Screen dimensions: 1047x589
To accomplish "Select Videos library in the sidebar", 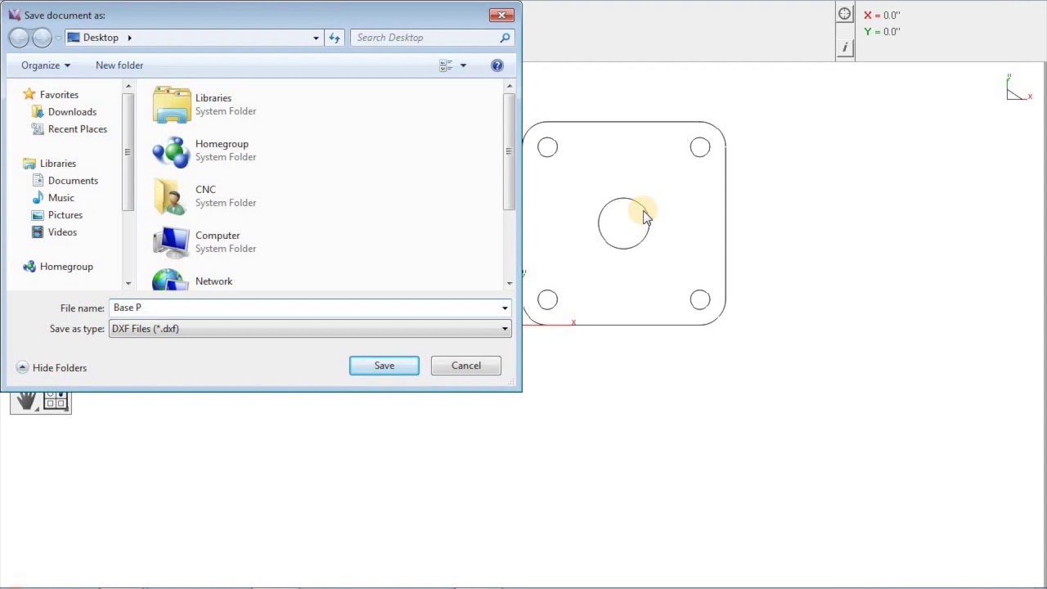I will point(62,232).
